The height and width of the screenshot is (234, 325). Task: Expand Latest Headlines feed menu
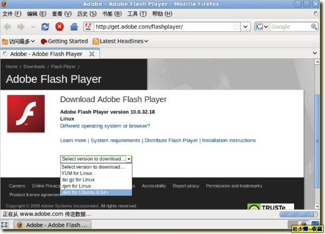(120, 42)
